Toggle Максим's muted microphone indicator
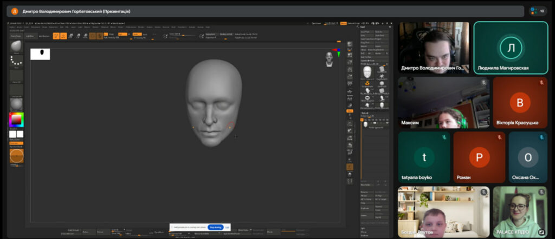 (483, 83)
